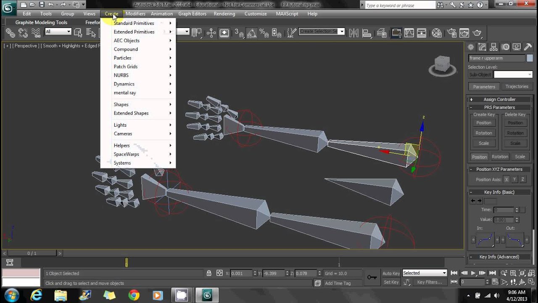The image size is (538, 303).
Task: Click the Parameters button
Action: click(x=484, y=86)
